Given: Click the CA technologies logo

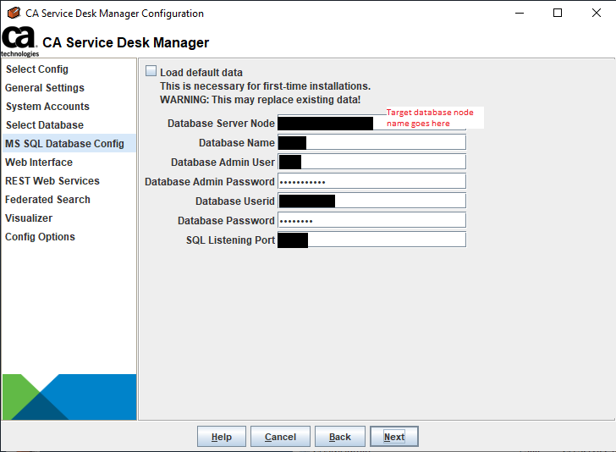Looking at the screenshot, I should click(19, 41).
